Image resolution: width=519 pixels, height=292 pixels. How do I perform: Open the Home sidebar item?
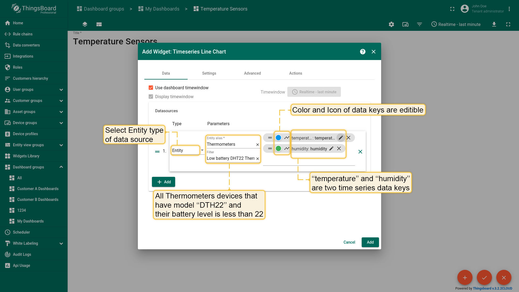pyautogui.click(x=34, y=23)
